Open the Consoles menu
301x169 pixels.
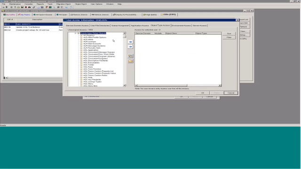28,4
